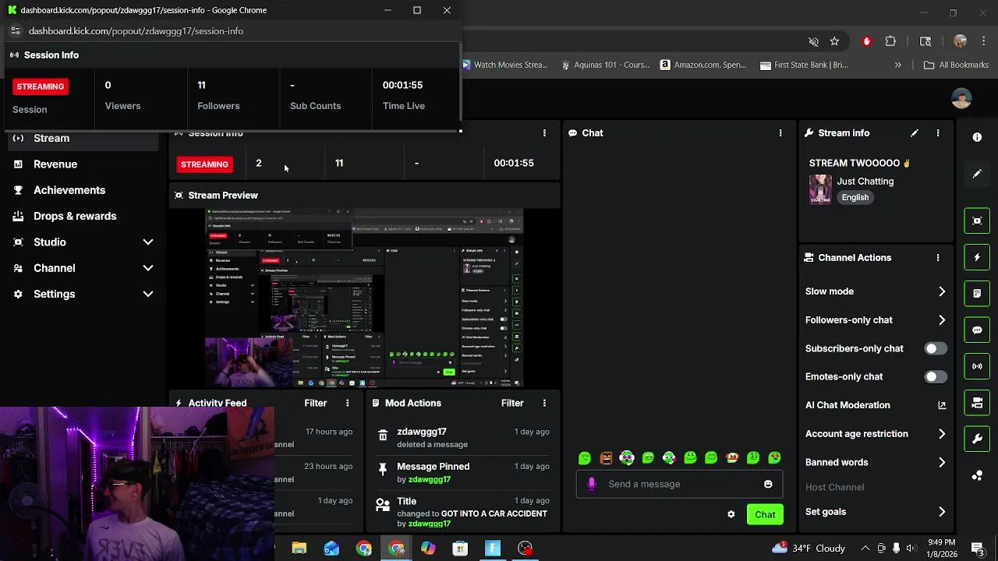Toggle Subscribers-only chat switch

(x=936, y=348)
